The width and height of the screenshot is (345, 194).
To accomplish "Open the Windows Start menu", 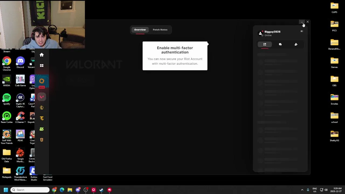I will (6, 190).
